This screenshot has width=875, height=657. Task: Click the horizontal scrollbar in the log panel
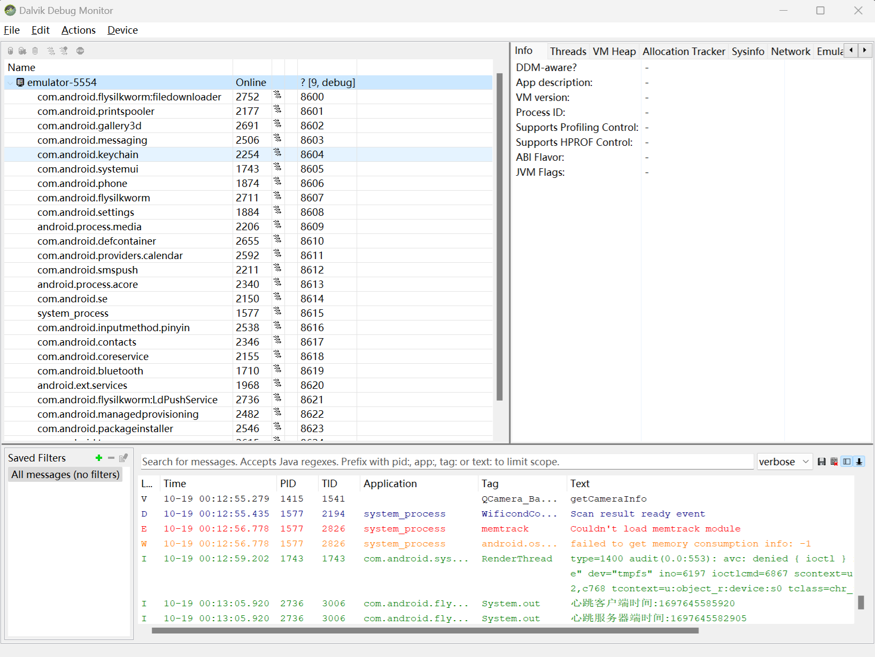[x=425, y=630]
